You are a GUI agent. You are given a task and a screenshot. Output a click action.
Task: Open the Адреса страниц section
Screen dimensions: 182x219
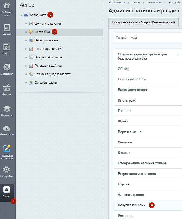coord(148,195)
